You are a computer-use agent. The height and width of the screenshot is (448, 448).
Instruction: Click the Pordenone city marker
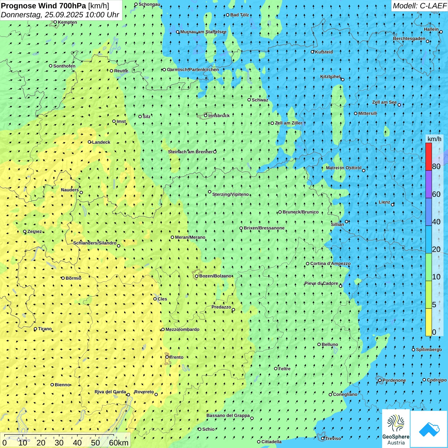click(380, 380)
